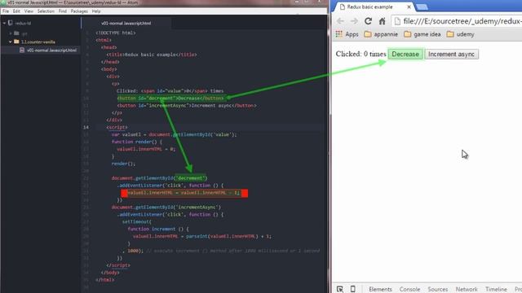Open the Packages menu in Atom

79,11
